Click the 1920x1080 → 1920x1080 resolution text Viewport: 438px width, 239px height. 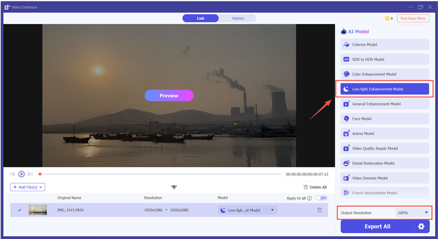[166, 210]
